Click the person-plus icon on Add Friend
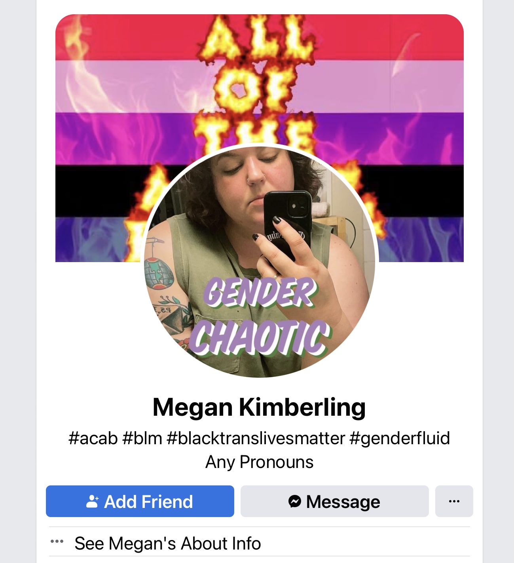Viewport: 514px width, 563px height. click(x=92, y=501)
